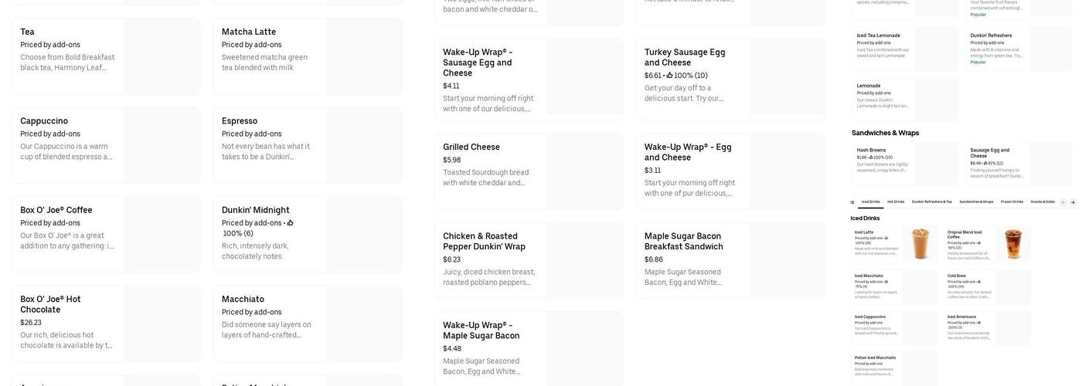The image size is (1082, 386).
Task: Open the Frozen Drinks tab
Action: click(1012, 202)
